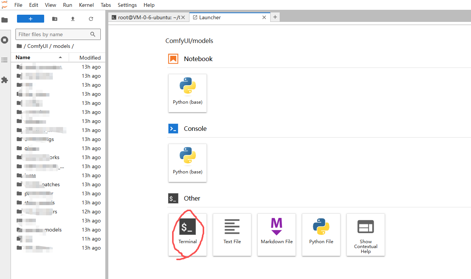This screenshot has height=279, width=471.
Task: Close the Launcher tab
Action: [264, 17]
